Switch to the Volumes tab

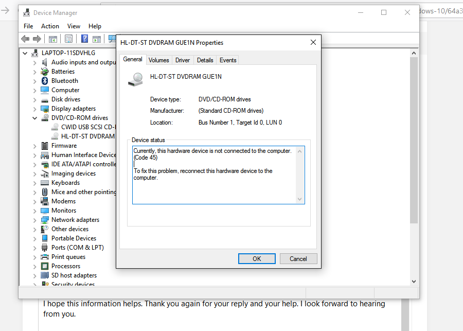pyautogui.click(x=158, y=60)
